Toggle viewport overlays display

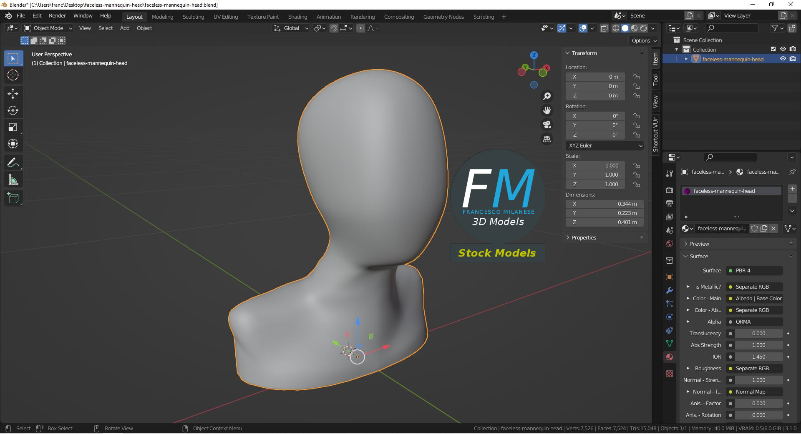tap(583, 28)
